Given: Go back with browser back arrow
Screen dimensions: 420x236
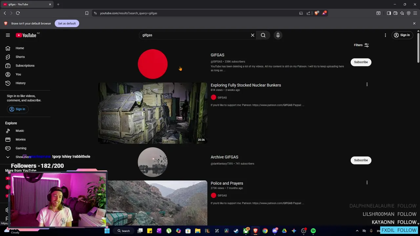Looking at the screenshot, I should [x=5, y=13].
